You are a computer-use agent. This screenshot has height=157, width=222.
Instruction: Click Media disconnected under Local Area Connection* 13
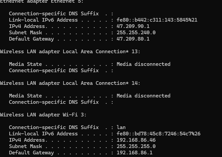144,64
